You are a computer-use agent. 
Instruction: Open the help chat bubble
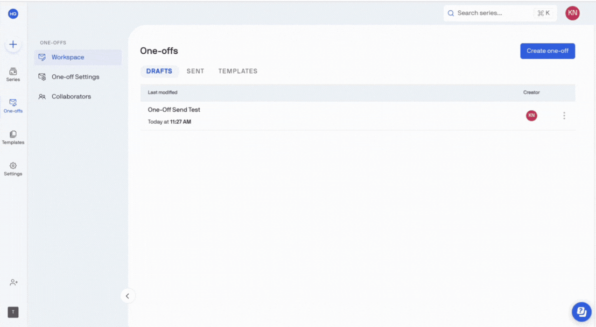click(x=581, y=312)
